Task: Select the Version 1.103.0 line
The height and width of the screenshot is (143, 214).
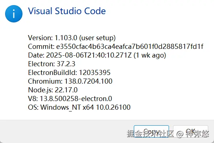Action: point(72,38)
